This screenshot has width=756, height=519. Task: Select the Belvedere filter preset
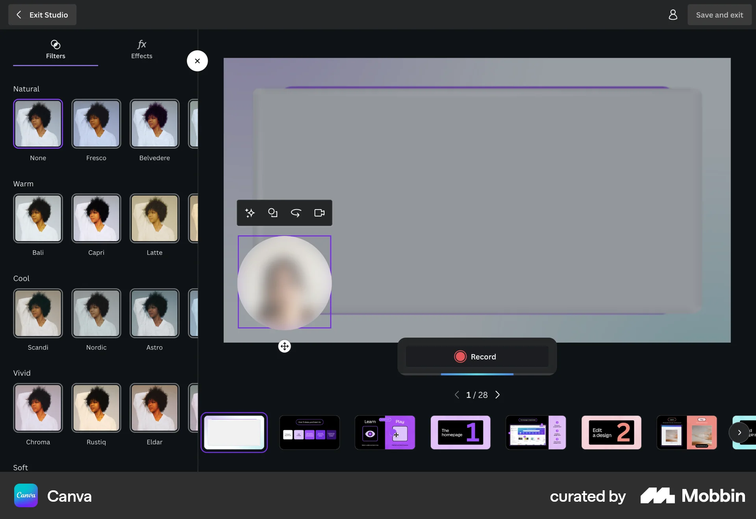point(154,124)
